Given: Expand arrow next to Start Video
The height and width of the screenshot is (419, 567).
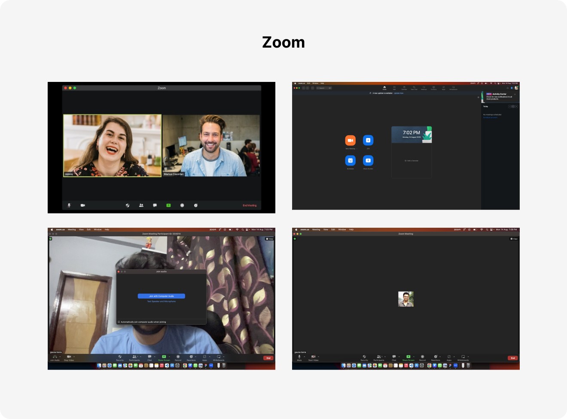Looking at the screenshot, I should (318, 356).
